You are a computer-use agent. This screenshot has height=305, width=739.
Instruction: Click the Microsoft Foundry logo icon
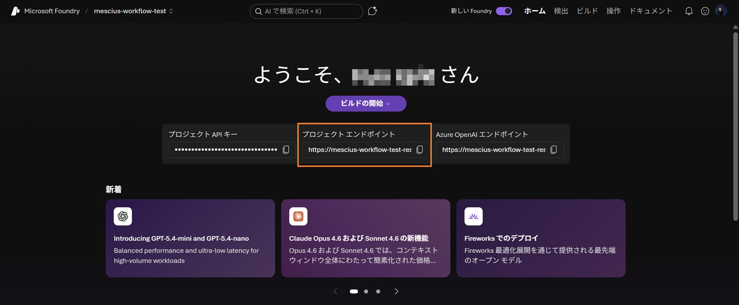tap(15, 11)
